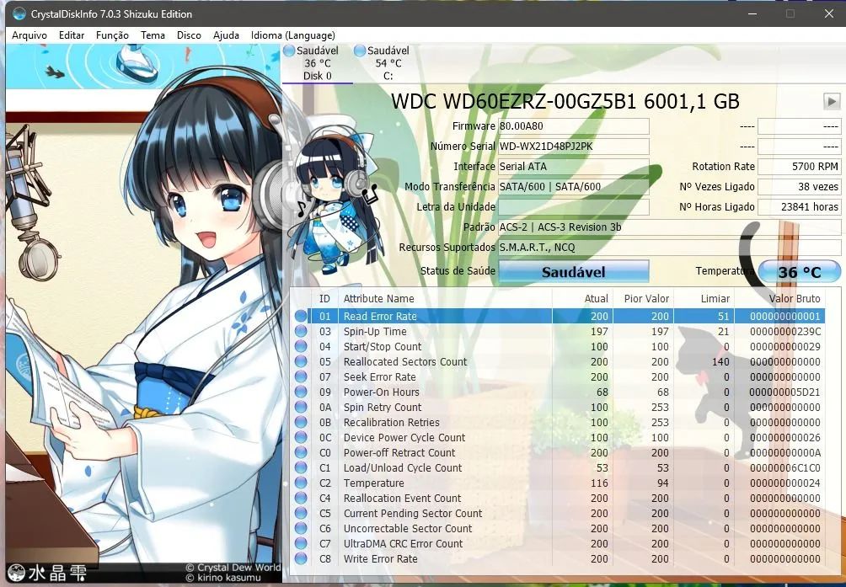Click the Interface field Serial ATA

click(x=573, y=167)
